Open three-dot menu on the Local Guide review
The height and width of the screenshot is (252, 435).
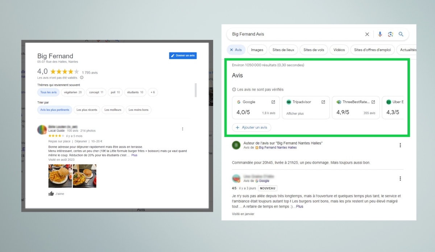[x=182, y=129]
